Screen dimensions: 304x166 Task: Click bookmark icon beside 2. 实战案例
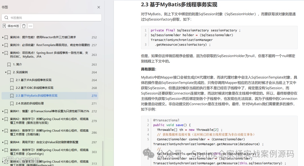[x=9, y=72]
